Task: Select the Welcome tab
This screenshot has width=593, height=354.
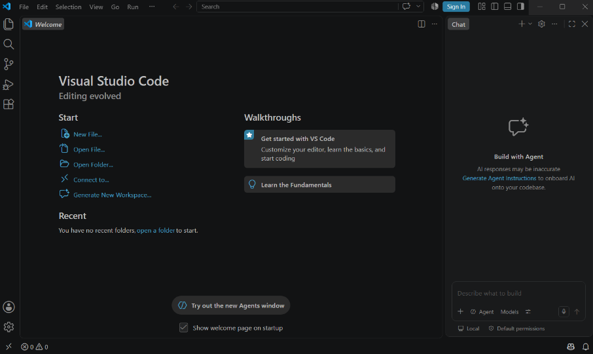Action: tap(43, 24)
